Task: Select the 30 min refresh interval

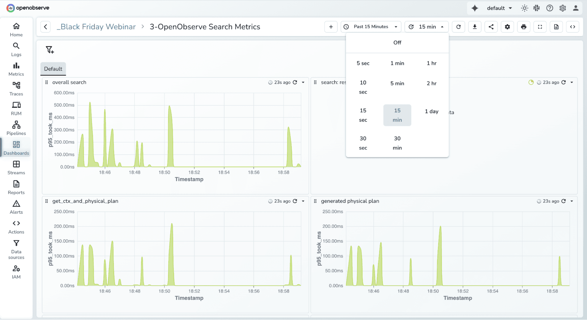Action: (x=397, y=143)
